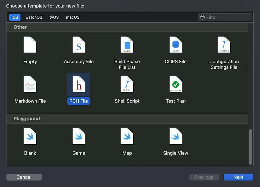
Task: Select the Map playground icon
Action: (x=127, y=136)
